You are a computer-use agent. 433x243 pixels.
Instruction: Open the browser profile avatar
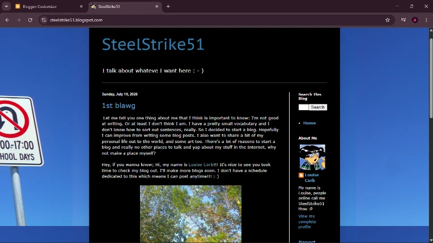point(414,20)
